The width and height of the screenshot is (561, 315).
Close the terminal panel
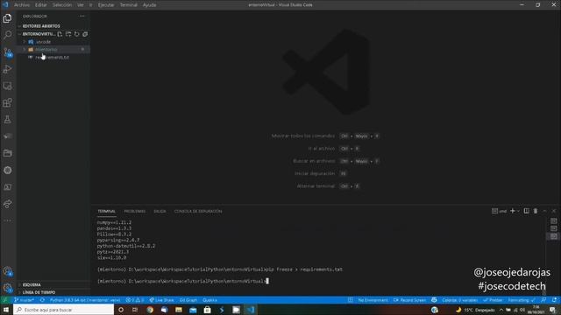point(553,211)
